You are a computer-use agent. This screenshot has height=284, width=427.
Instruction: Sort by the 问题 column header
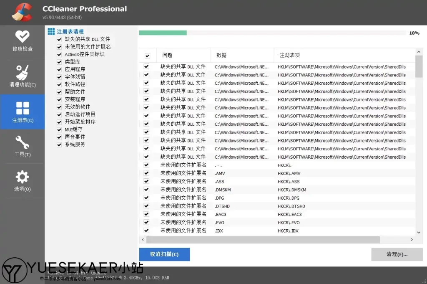tap(183, 55)
